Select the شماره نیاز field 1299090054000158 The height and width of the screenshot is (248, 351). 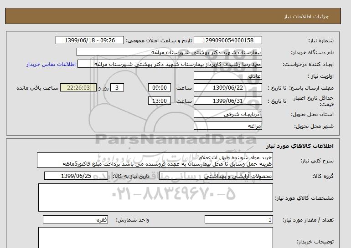[x=227, y=40]
